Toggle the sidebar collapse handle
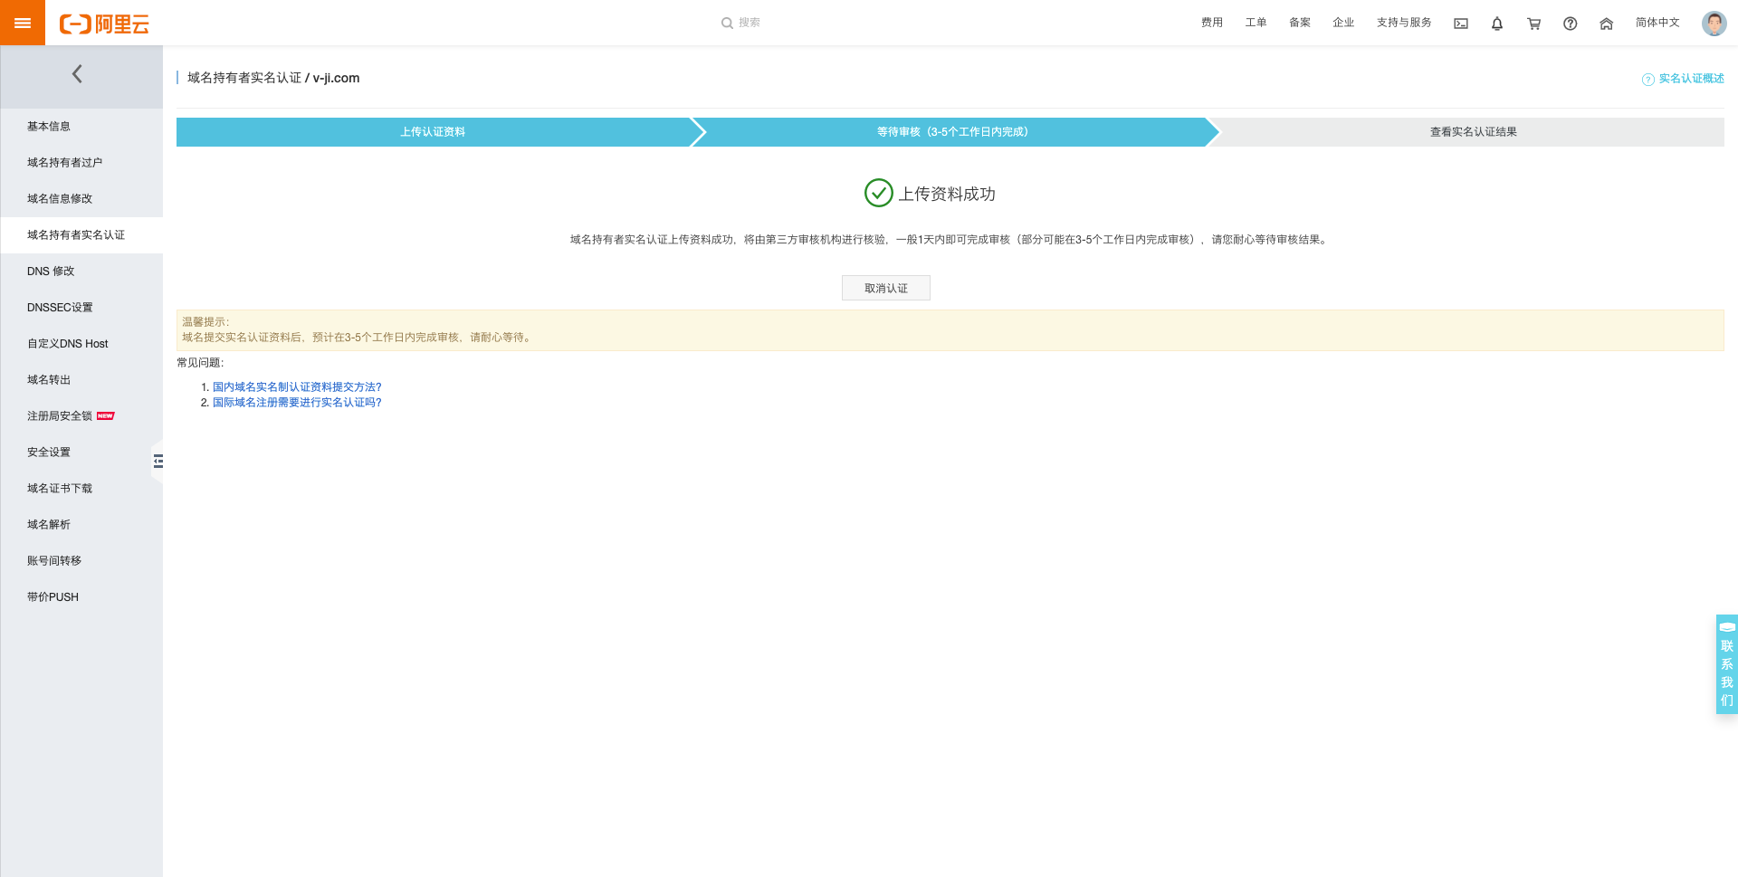This screenshot has width=1738, height=877. pos(158,462)
